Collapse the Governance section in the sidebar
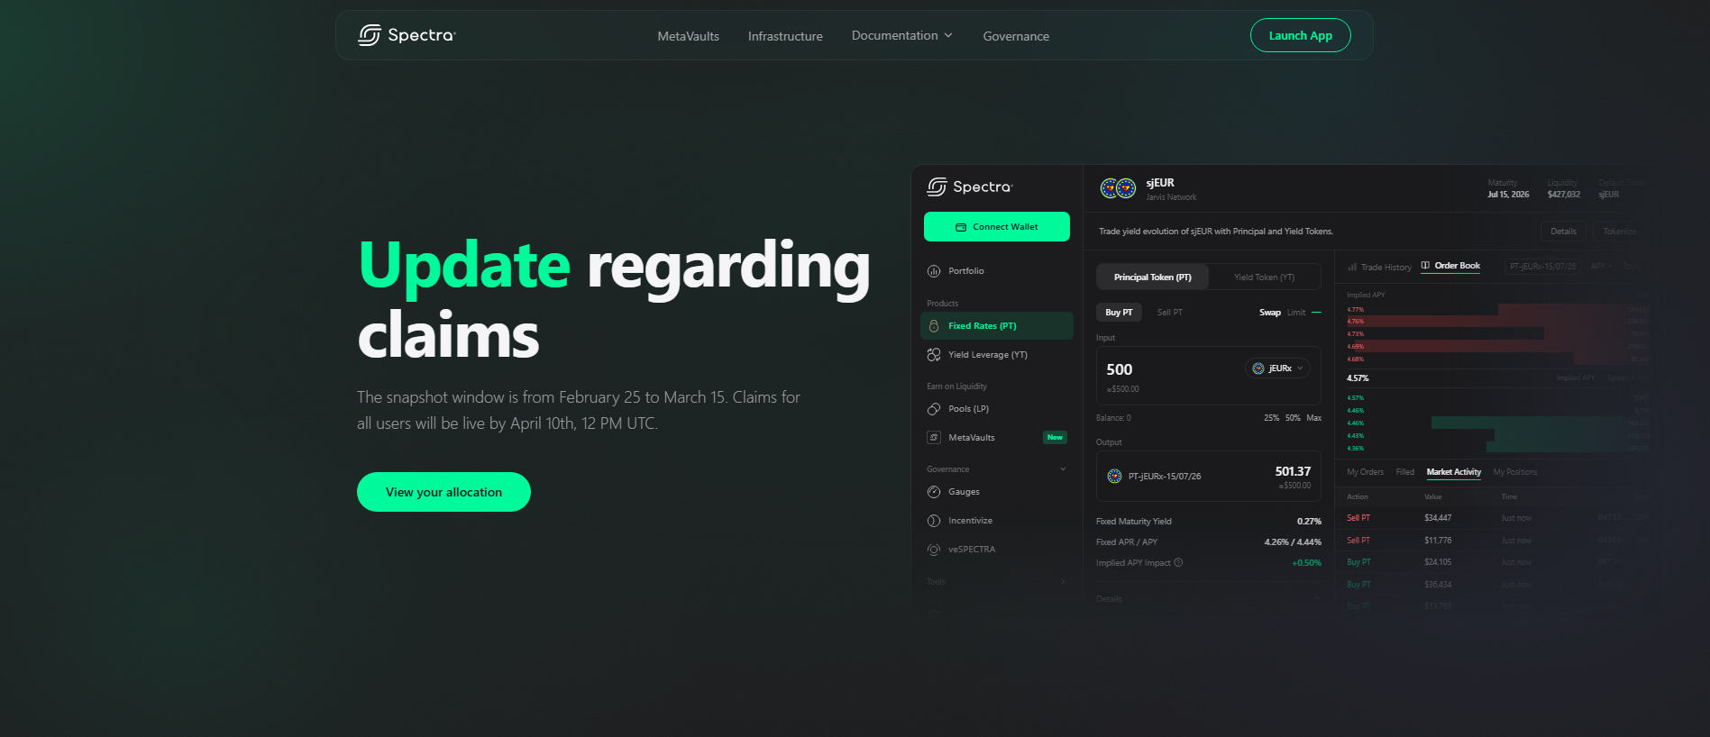This screenshot has width=1710, height=737. click(1063, 469)
